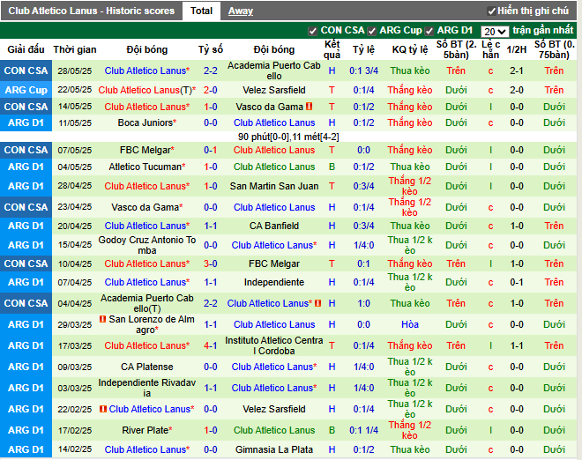
Task: Click red card icon beside Vasco da Gama 14/05/25
Action: point(309,107)
